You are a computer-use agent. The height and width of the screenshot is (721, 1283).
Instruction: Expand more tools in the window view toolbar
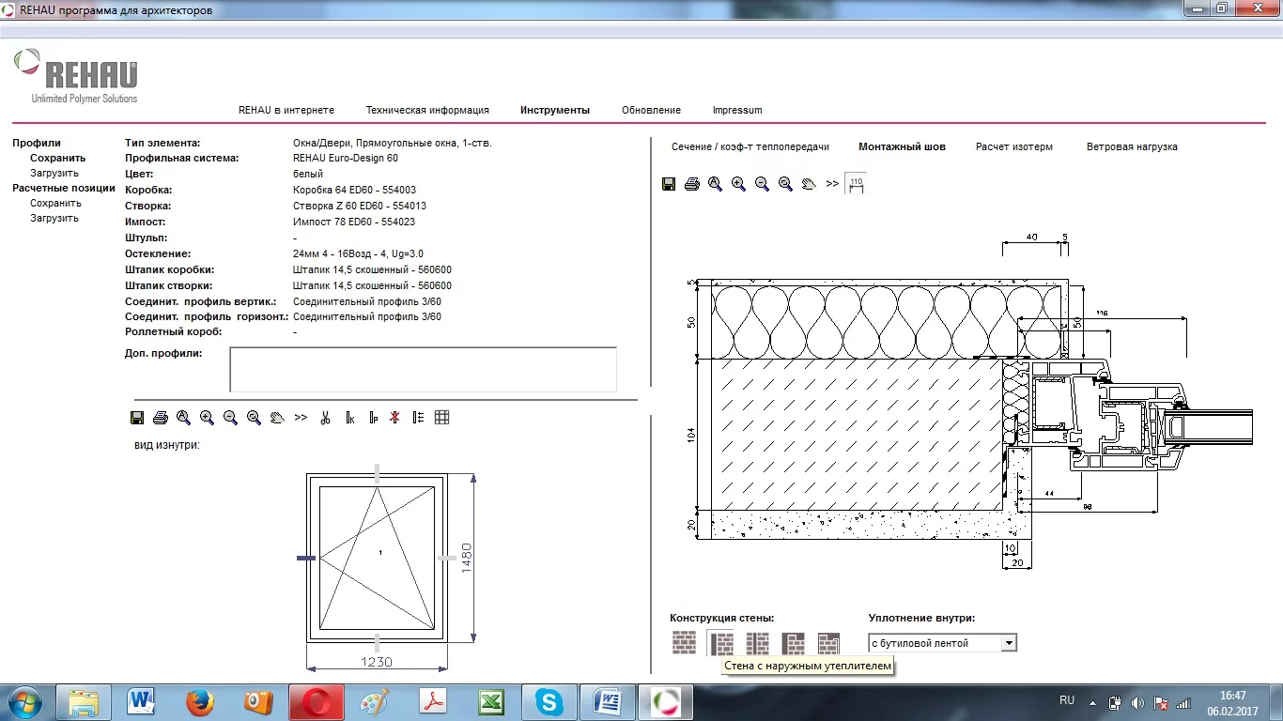(301, 418)
